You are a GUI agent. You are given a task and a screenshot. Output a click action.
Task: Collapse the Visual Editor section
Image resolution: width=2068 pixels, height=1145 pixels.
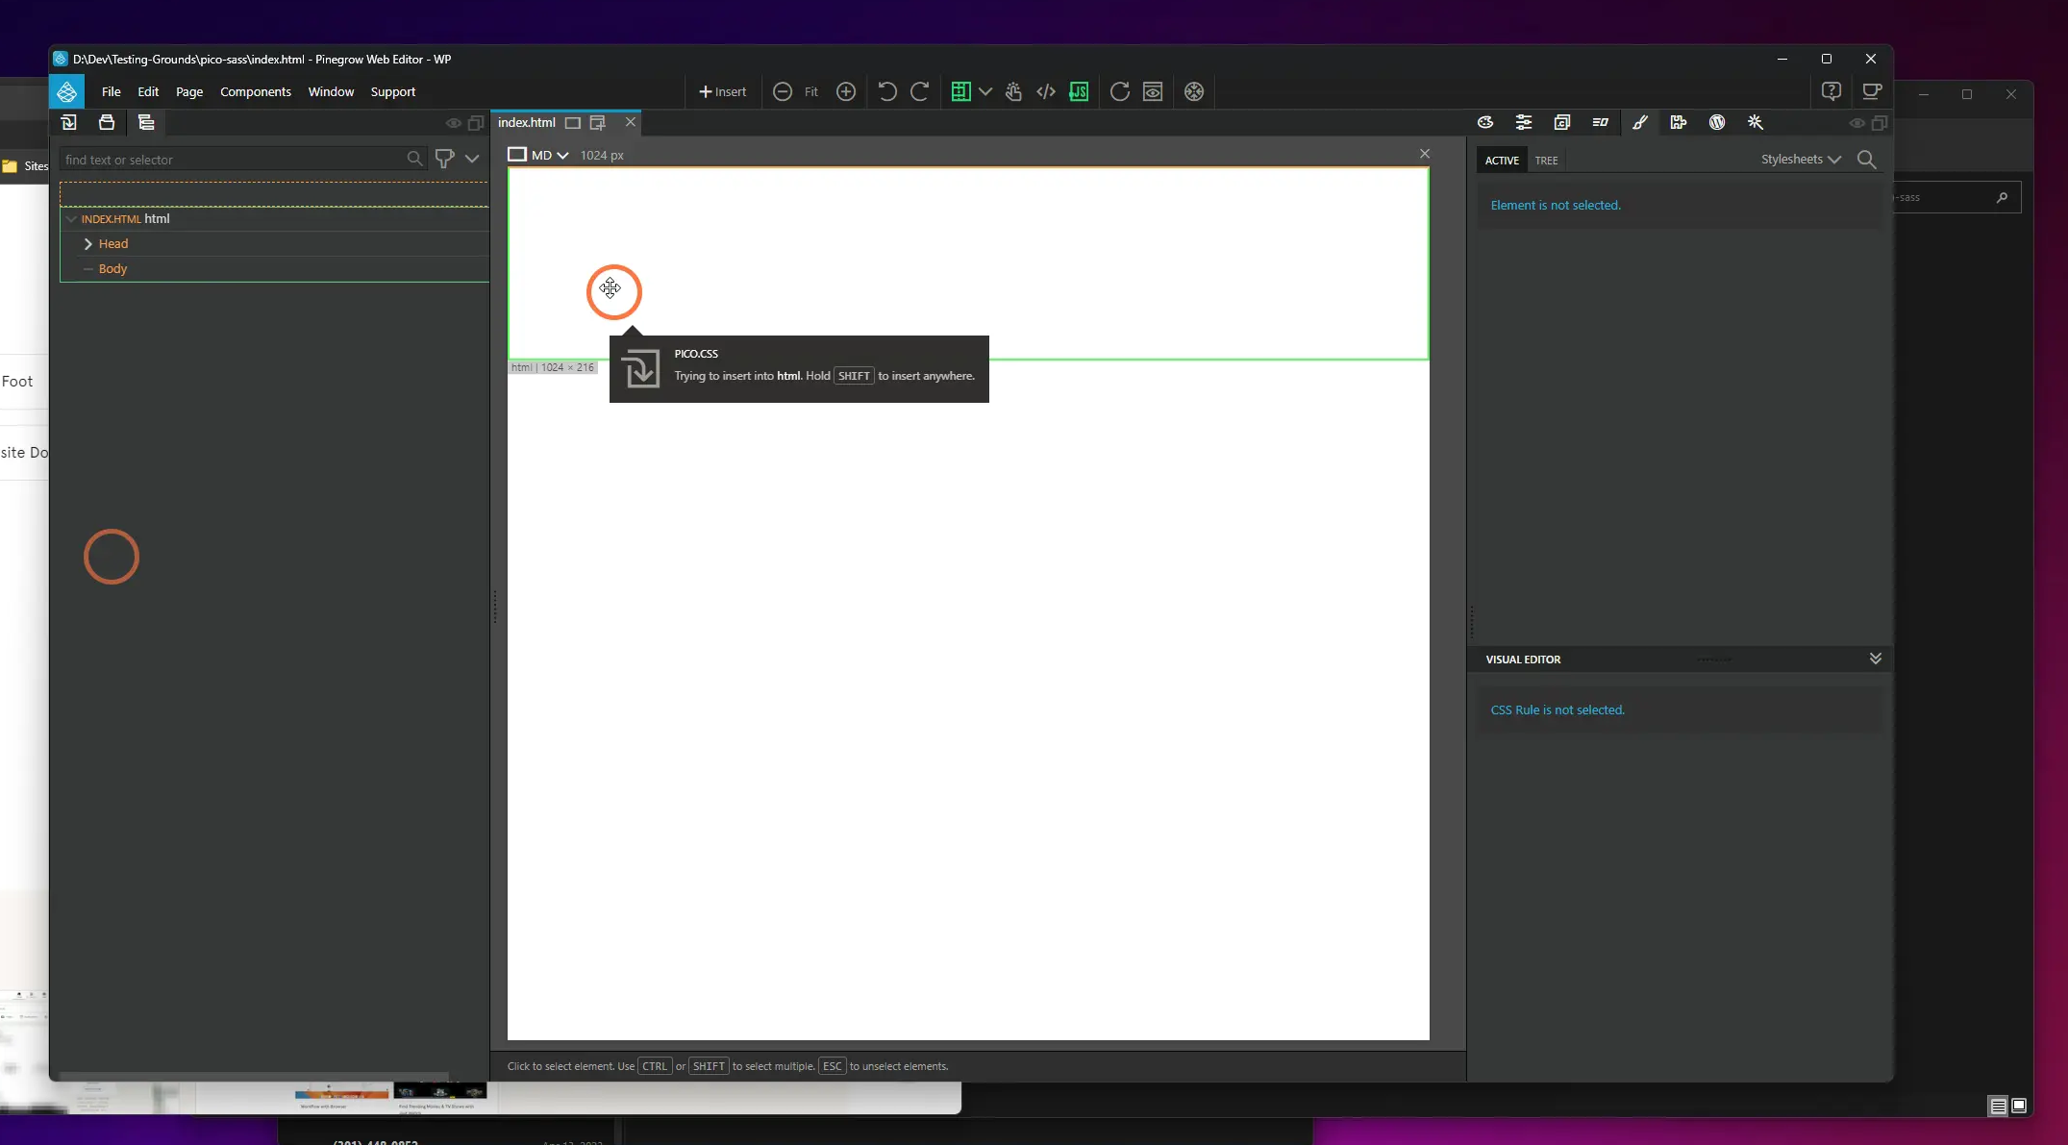(1875, 659)
